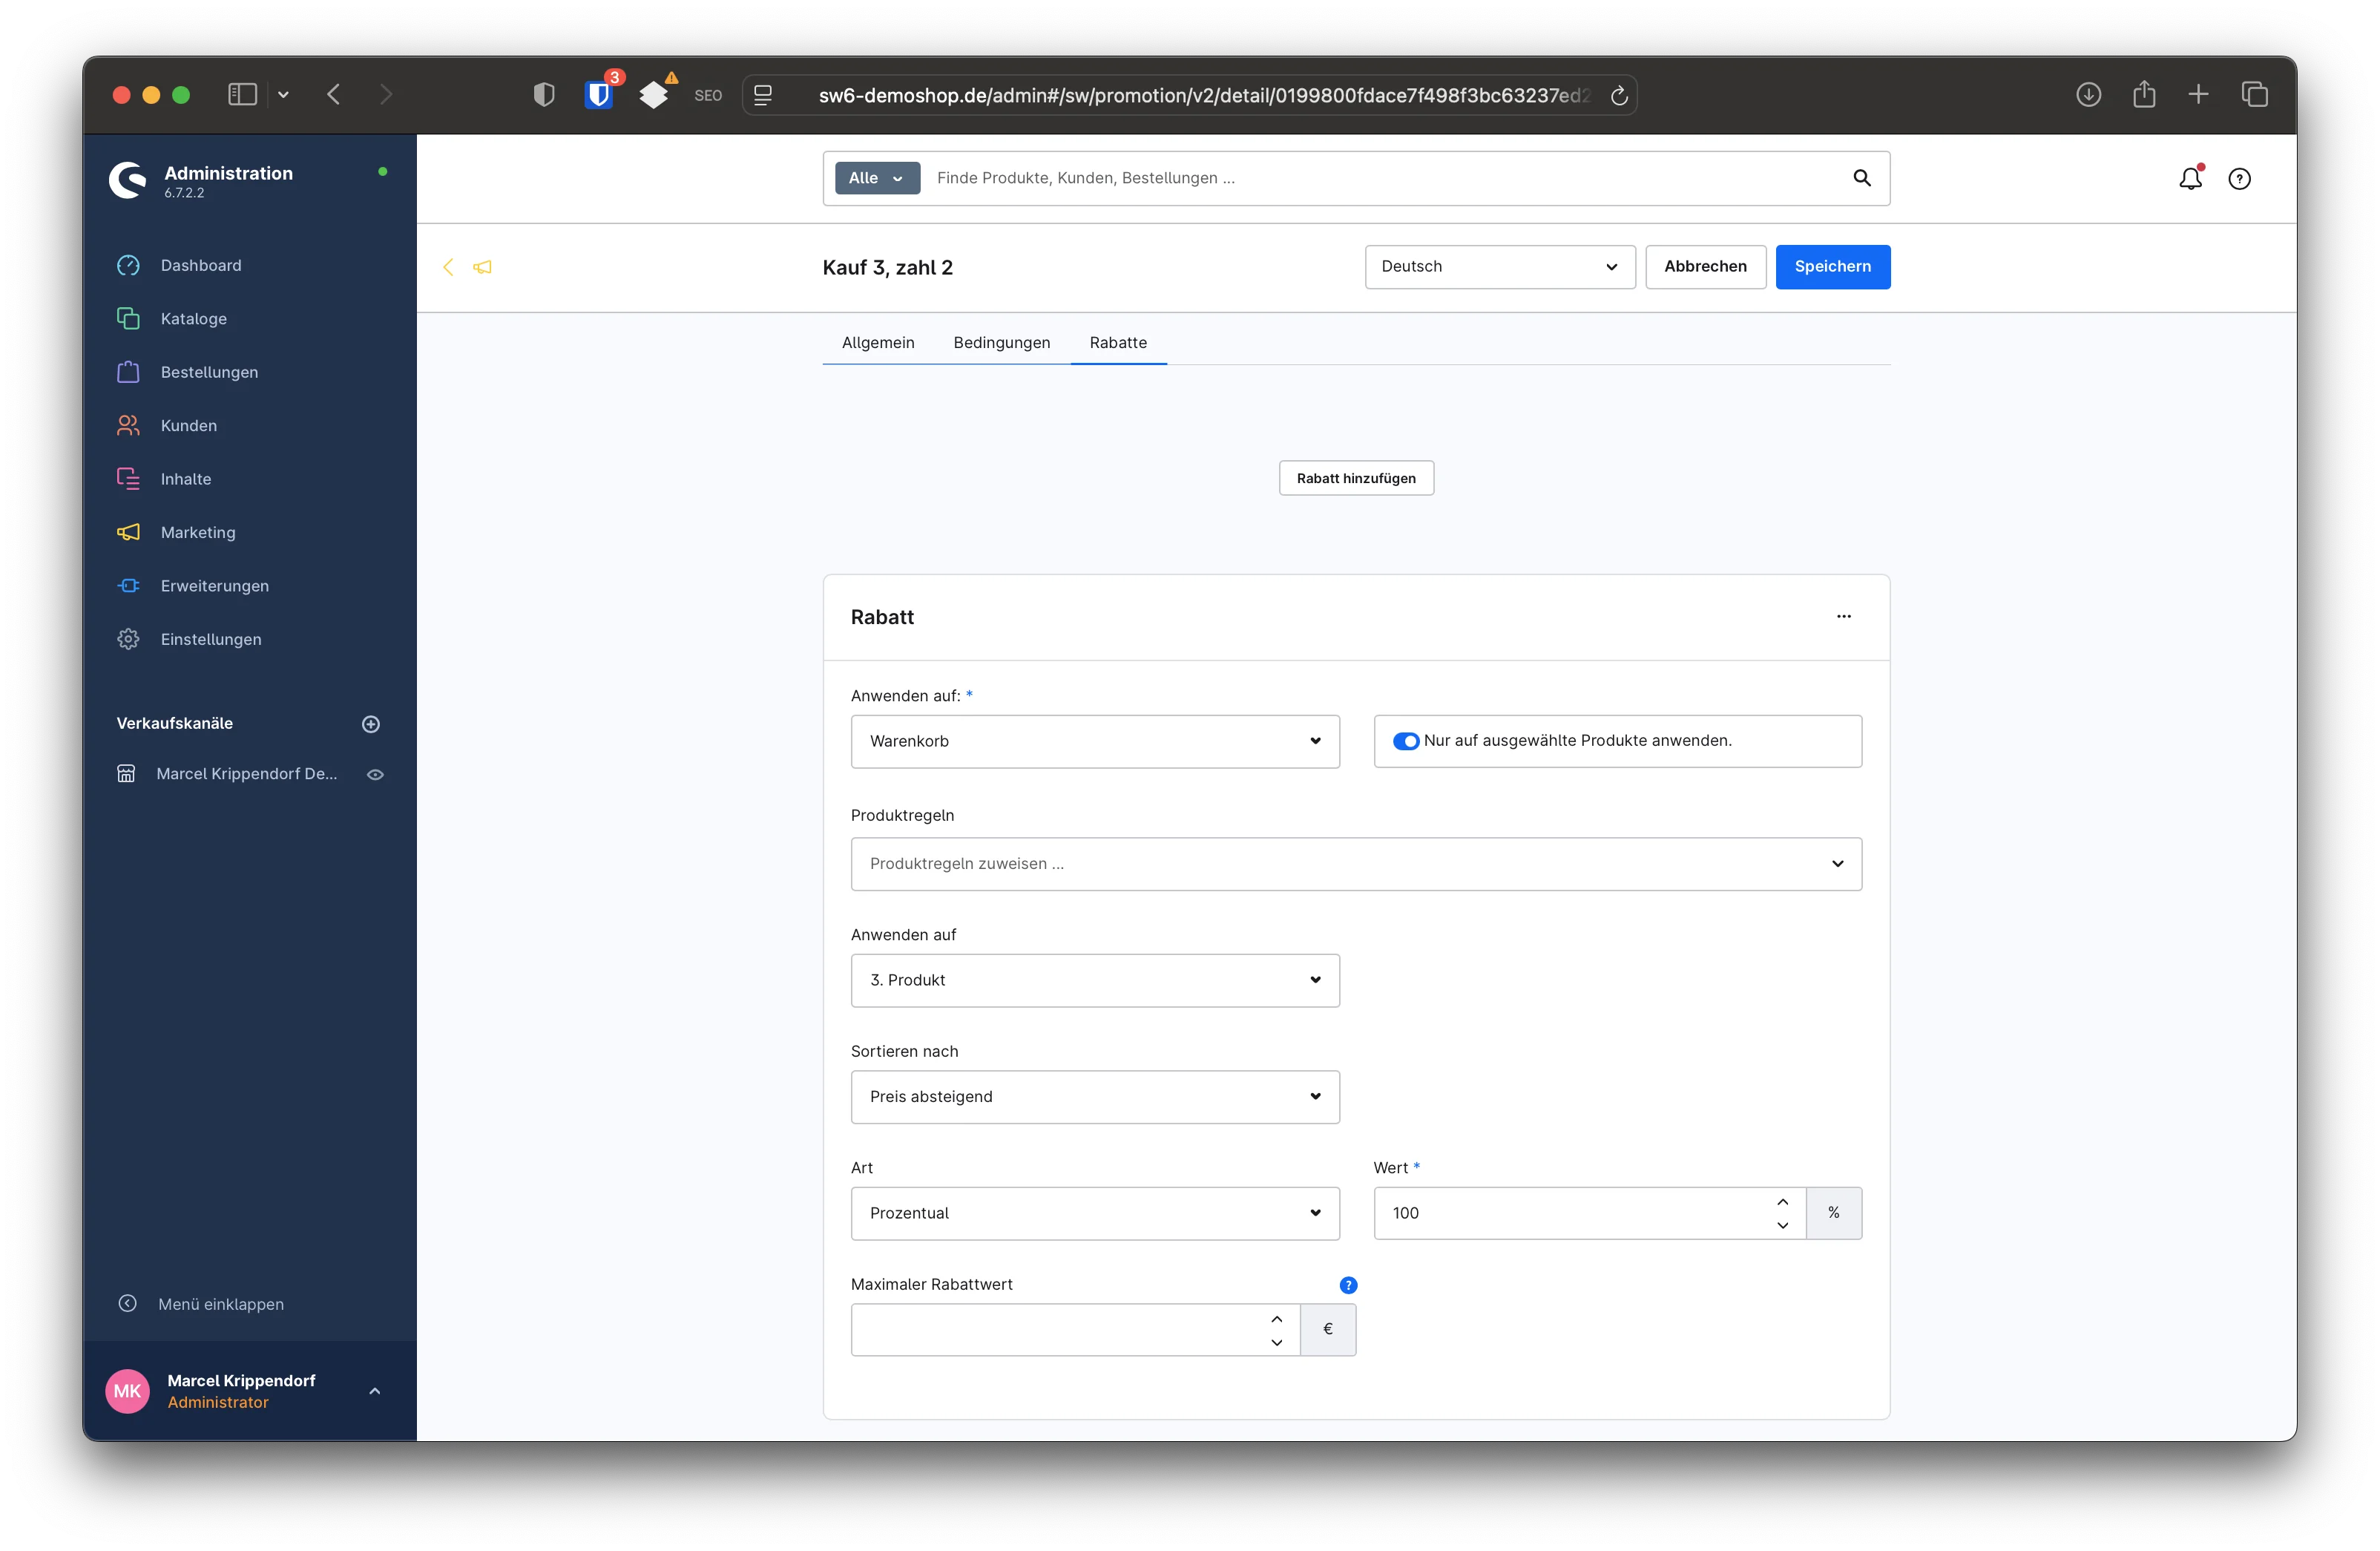Switch to the Allgemein tab
The height and width of the screenshot is (1551, 2380).
coord(877,343)
